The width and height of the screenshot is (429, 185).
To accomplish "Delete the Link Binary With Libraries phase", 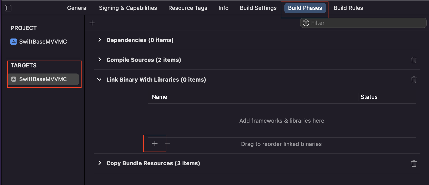I will [x=414, y=80].
